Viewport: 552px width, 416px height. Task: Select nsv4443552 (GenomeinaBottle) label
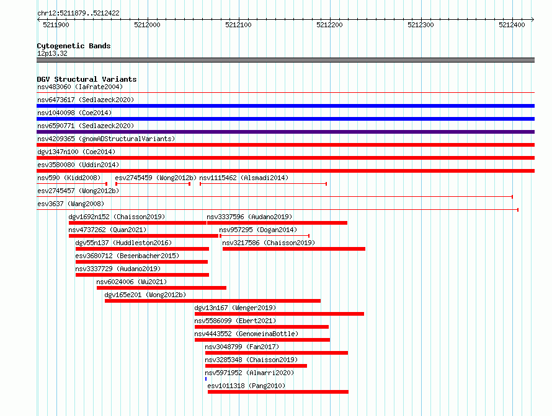click(246, 334)
